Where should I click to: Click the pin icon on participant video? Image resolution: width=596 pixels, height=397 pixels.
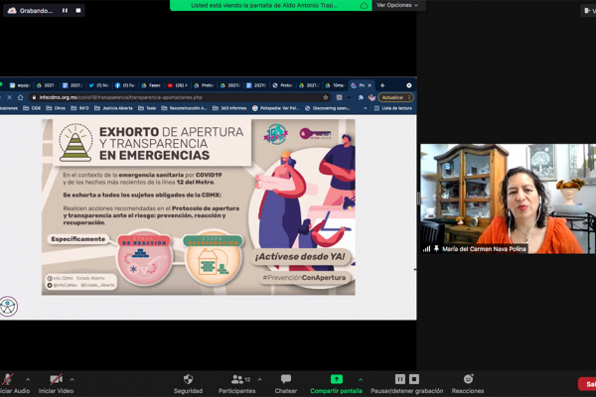(436, 248)
